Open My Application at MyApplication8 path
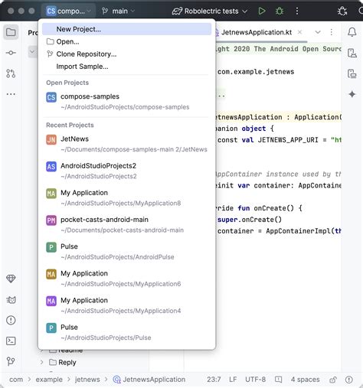This screenshot has height=388, width=363. (126, 197)
